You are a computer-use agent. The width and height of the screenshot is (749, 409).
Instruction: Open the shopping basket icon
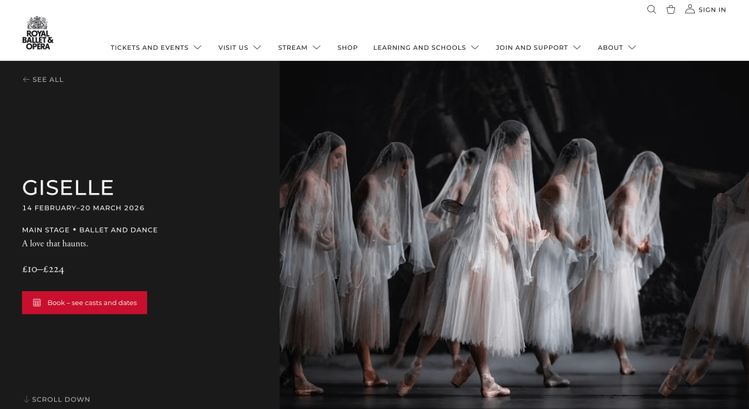pyautogui.click(x=671, y=10)
